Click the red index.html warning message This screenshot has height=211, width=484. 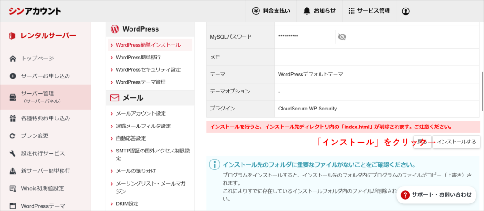pyautogui.click(x=343, y=127)
